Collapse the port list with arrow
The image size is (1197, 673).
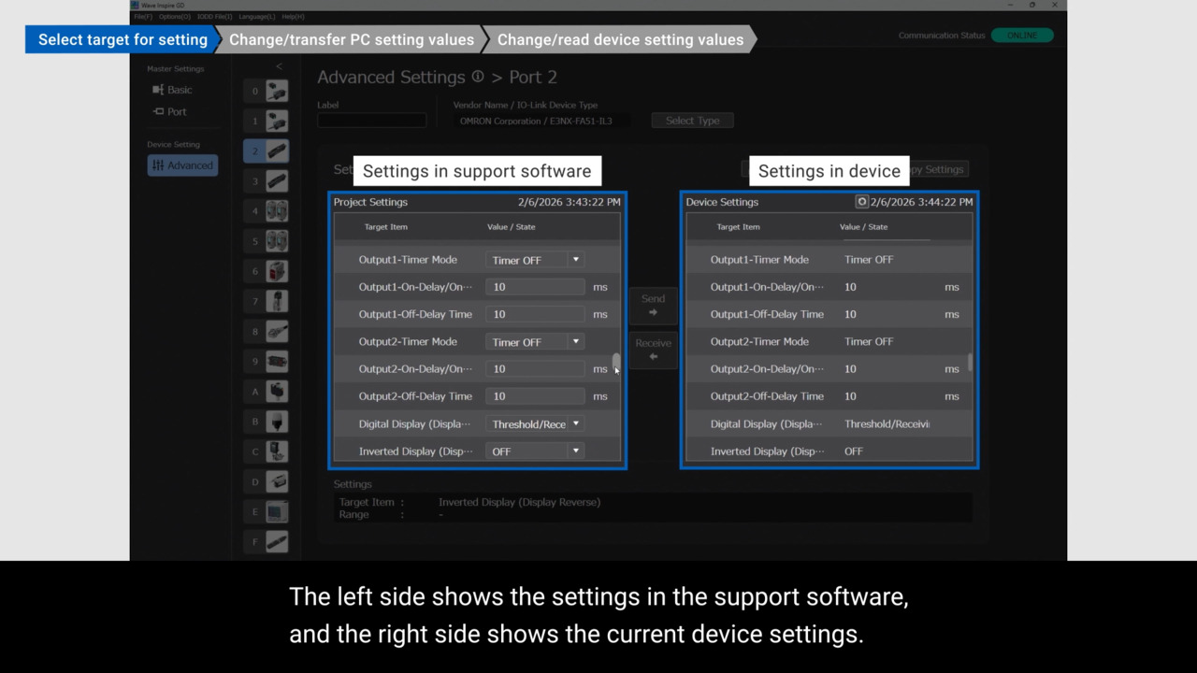click(x=279, y=66)
